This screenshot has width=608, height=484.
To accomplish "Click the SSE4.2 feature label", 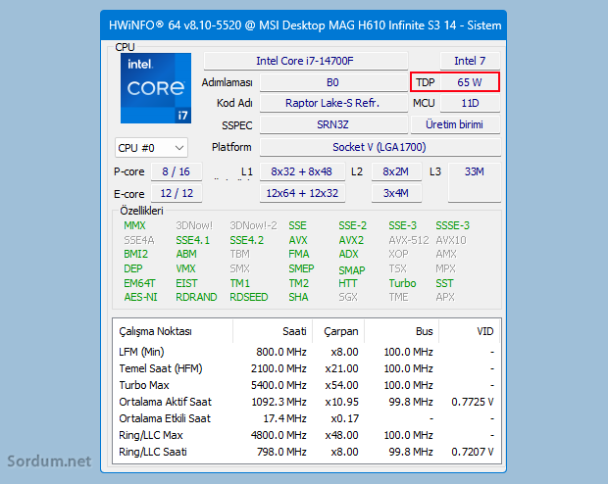I will tap(246, 240).
